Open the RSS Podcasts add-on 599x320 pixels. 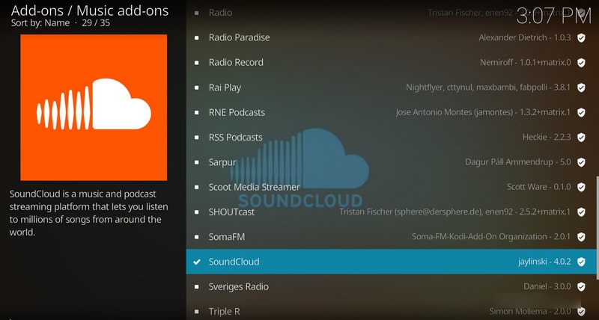390,137
